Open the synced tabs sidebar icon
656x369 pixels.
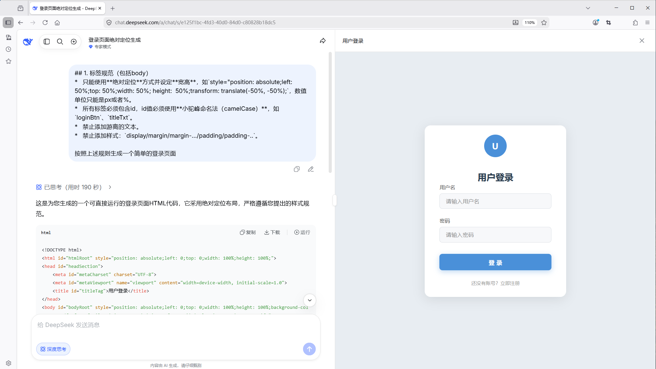click(9, 37)
